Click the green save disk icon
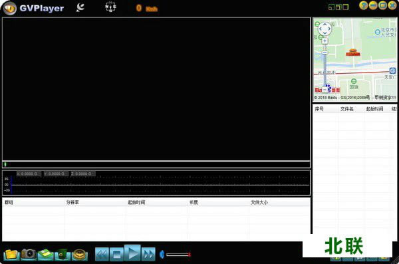Image resolution: width=399 pixels, height=264 pixels. pyautogui.click(x=45, y=254)
